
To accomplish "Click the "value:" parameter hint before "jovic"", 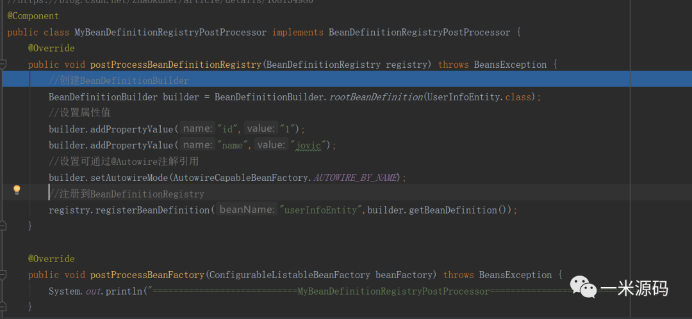I will point(270,145).
